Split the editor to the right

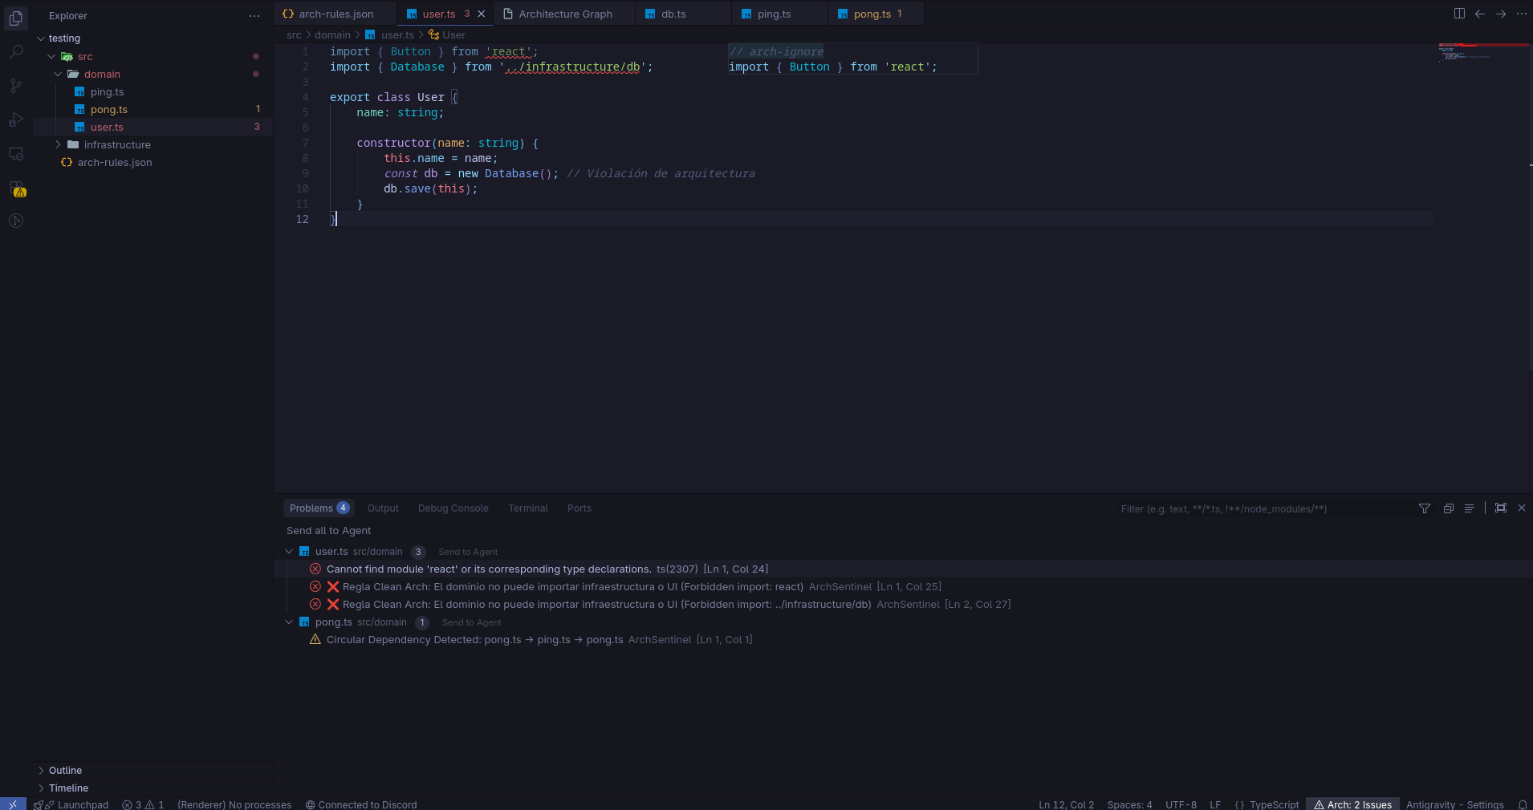click(x=1459, y=14)
